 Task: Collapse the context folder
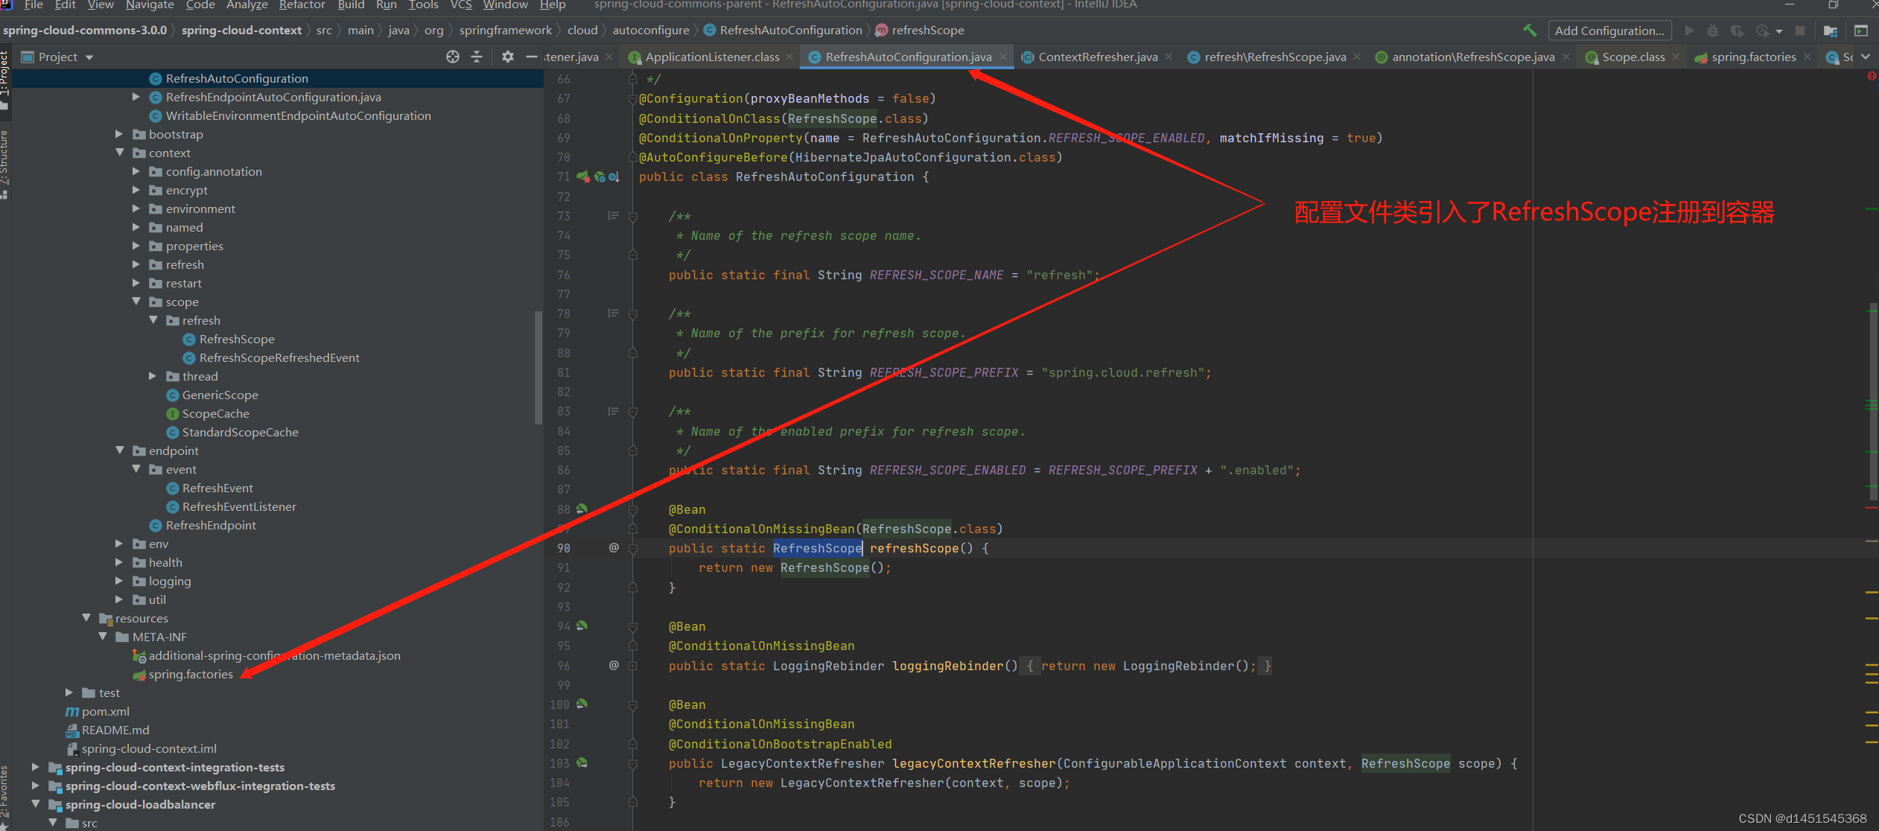119,153
